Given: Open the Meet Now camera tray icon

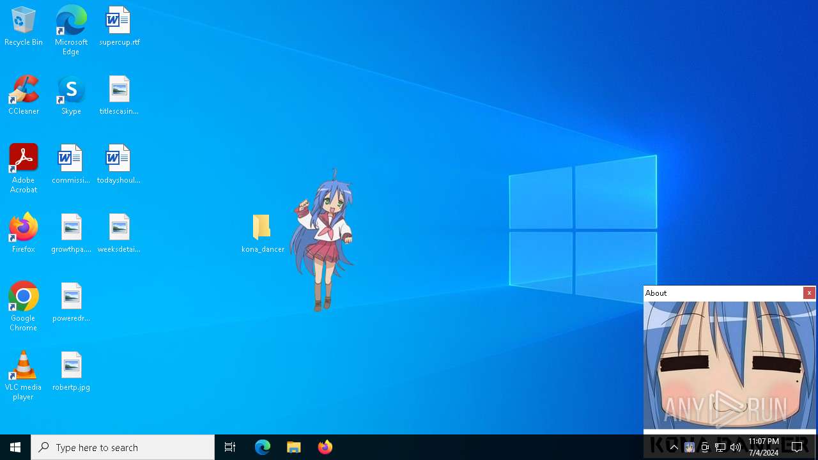Looking at the screenshot, I should pyautogui.click(x=705, y=447).
